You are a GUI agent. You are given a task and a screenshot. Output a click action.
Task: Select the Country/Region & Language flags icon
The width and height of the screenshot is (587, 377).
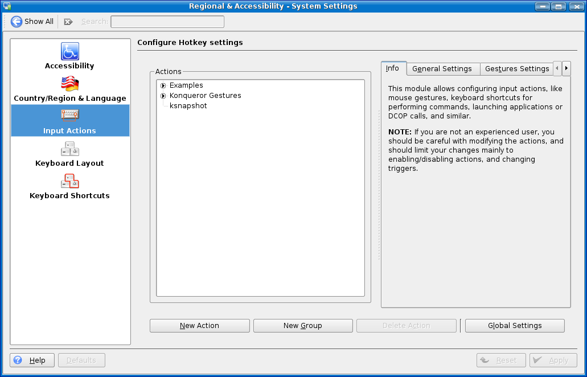click(x=70, y=84)
